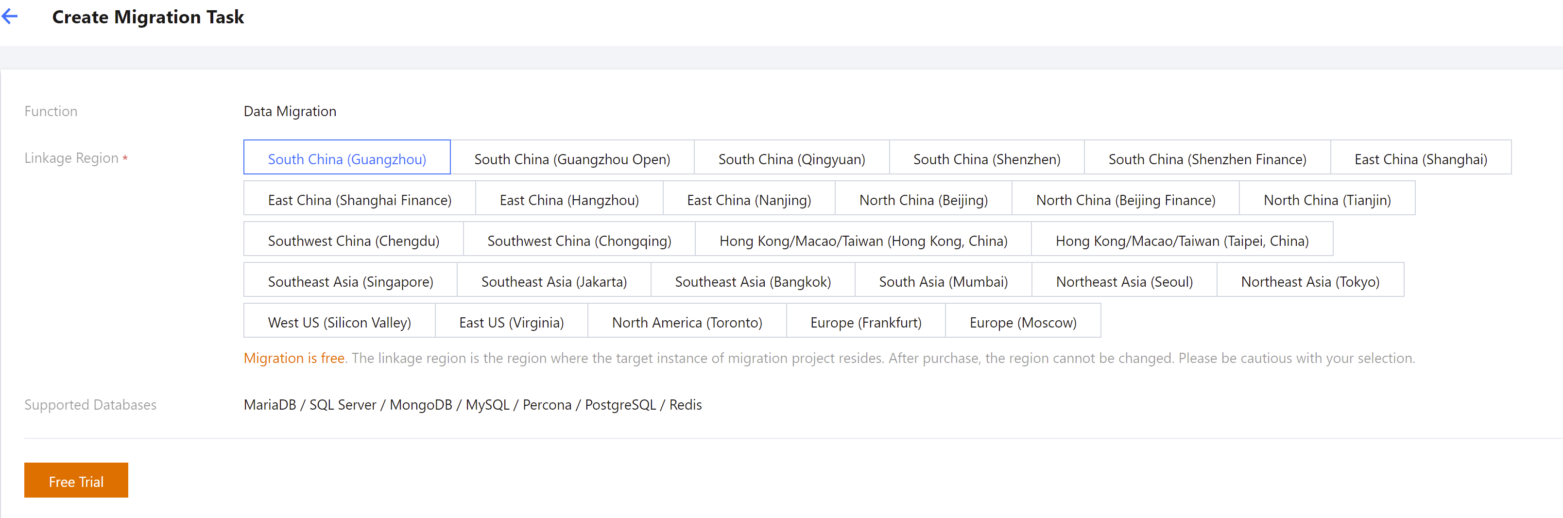Choose Northeast Asia (Seoul) region
The image size is (1563, 518).
[x=1124, y=279]
